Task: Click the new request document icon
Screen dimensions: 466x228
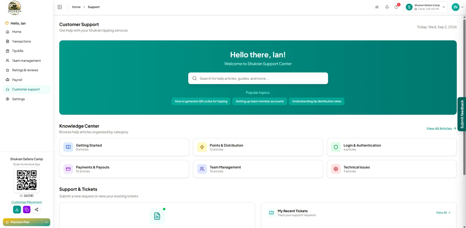Action: pyautogui.click(x=157, y=216)
